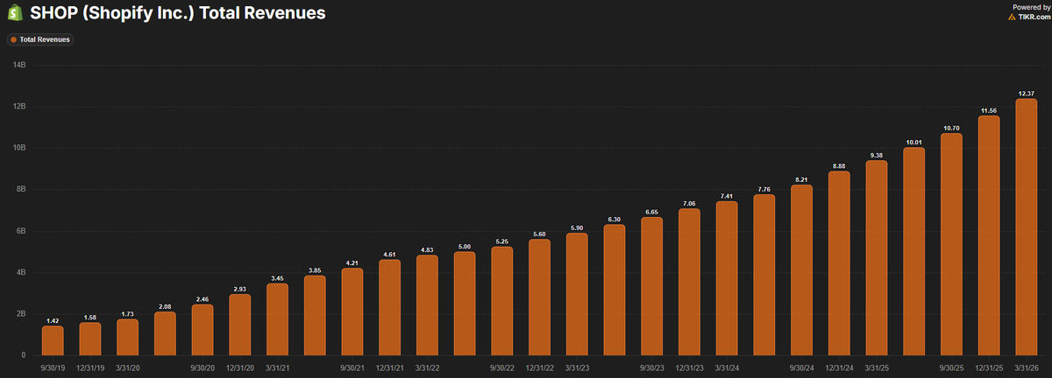The image size is (1052, 378).
Task: Click the bar labeled 4.61
Action: (x=389, y=307)
